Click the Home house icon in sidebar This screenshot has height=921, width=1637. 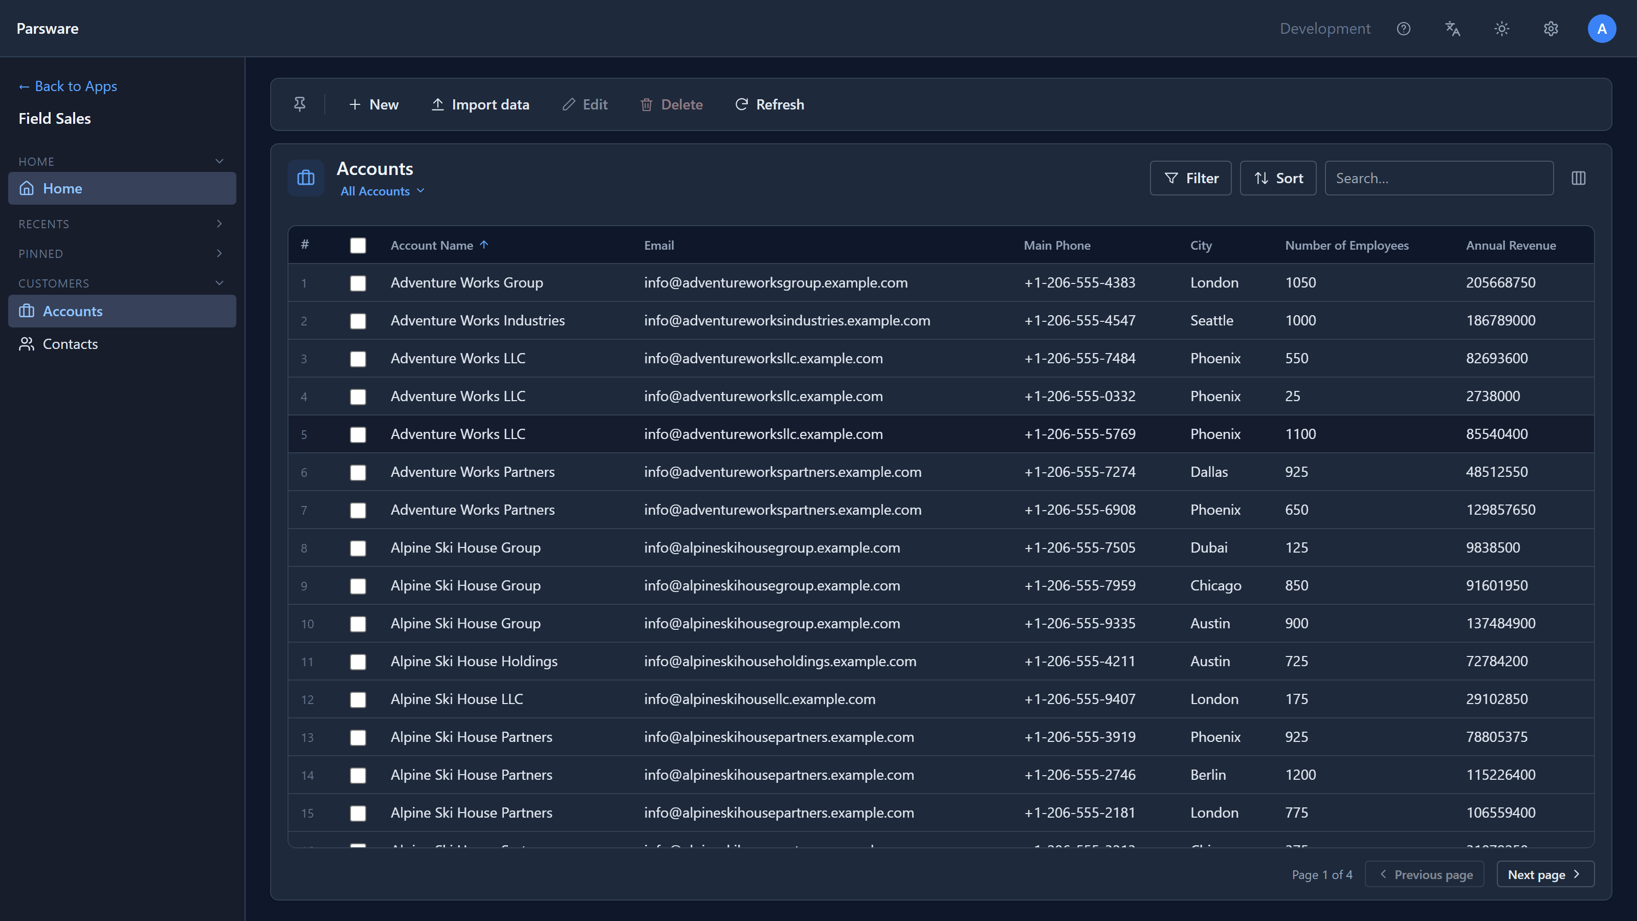coord(27,188)
